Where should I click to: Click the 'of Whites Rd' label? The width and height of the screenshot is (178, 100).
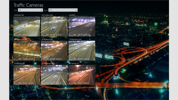click(x=19, y=63)
